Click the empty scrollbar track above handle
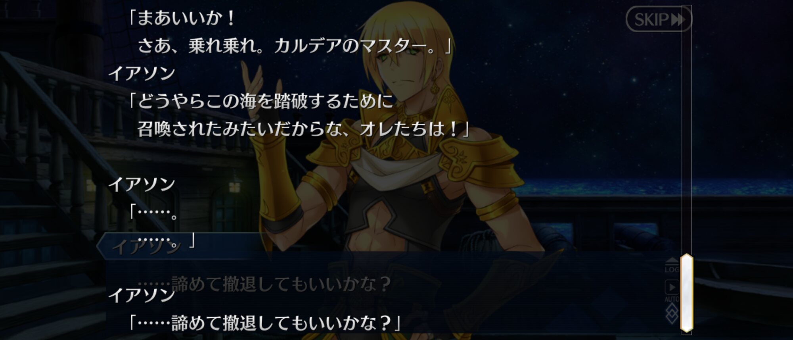This screenshot has height=340, width=793. [x=687, y=129]
